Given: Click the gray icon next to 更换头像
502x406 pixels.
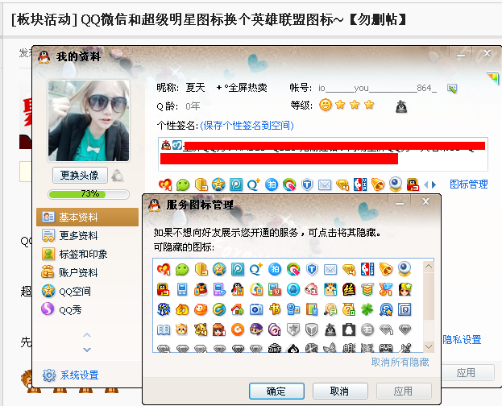Looking at the screenshot, I should tap(118, 176).
